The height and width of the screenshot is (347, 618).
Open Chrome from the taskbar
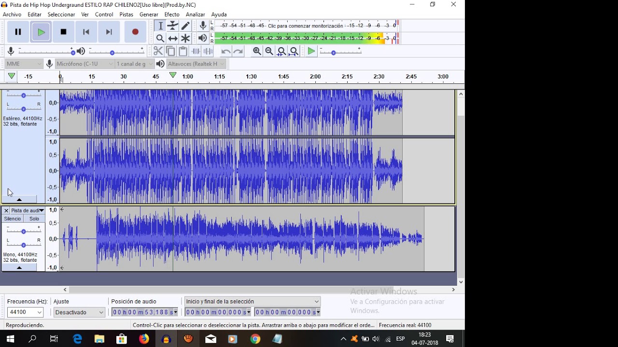click(x=255, y=339)
